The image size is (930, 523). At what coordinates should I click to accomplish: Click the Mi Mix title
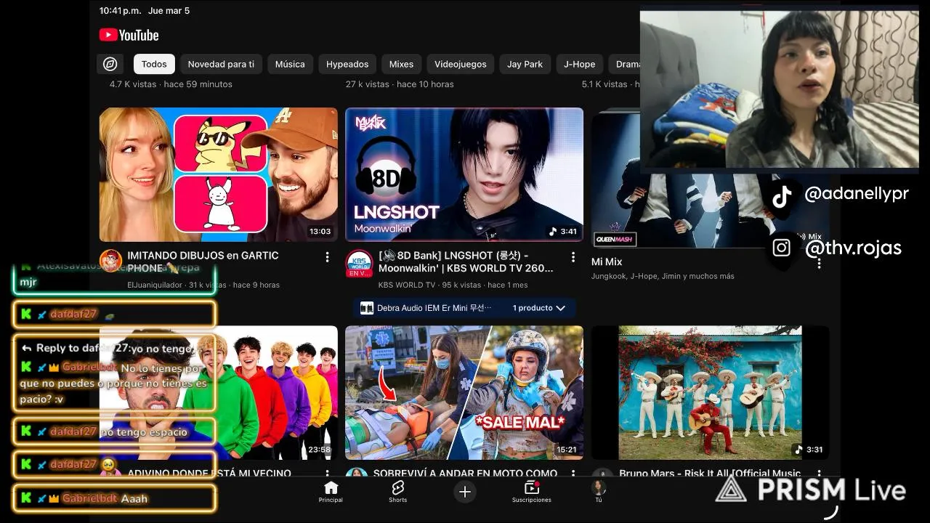click(x=607, y=261)
